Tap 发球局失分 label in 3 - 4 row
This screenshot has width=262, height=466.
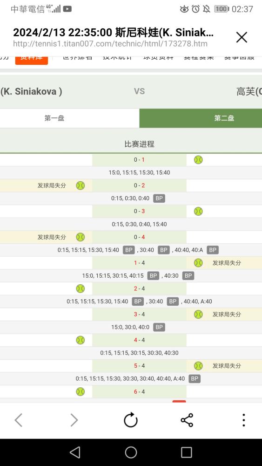(227, 315)
